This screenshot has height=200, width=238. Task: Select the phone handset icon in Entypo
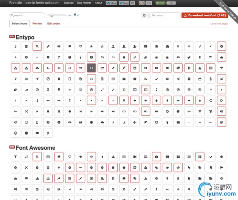156,79
